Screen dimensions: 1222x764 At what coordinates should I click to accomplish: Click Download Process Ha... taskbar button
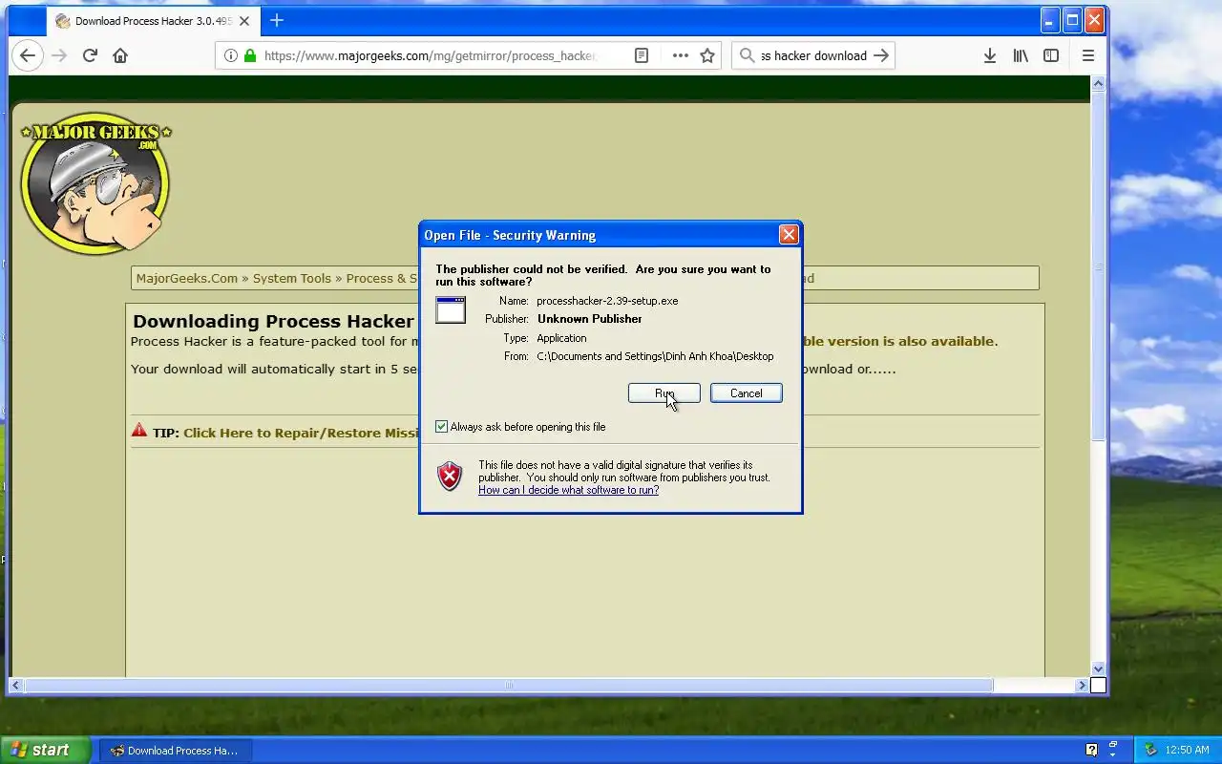[174, 751]
